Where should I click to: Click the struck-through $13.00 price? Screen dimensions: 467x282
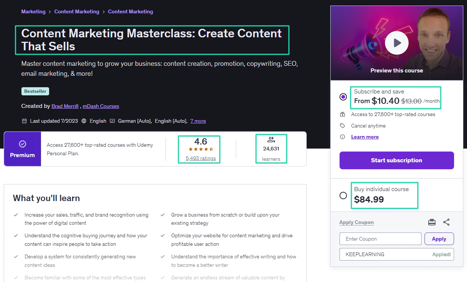(x=411, y=101)
